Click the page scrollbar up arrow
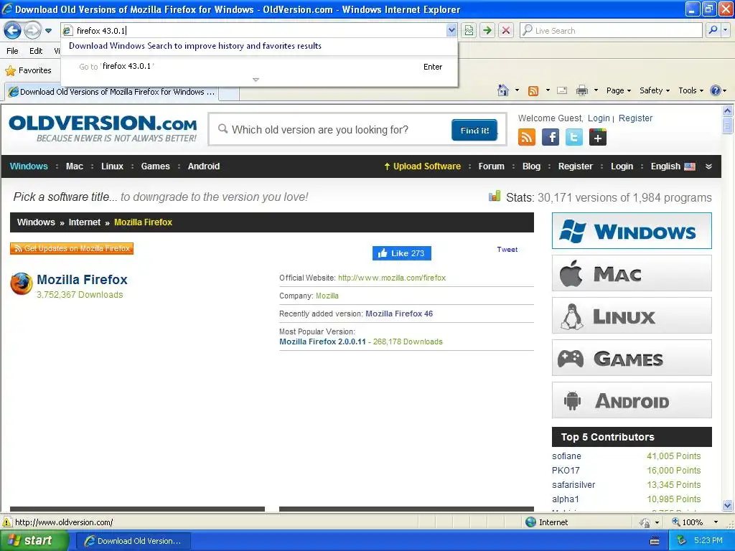 (x=728, y=110)
